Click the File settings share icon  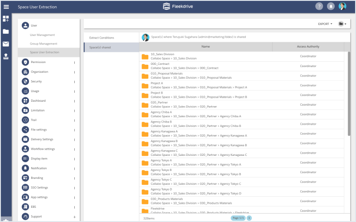click(x=25, y=130)
